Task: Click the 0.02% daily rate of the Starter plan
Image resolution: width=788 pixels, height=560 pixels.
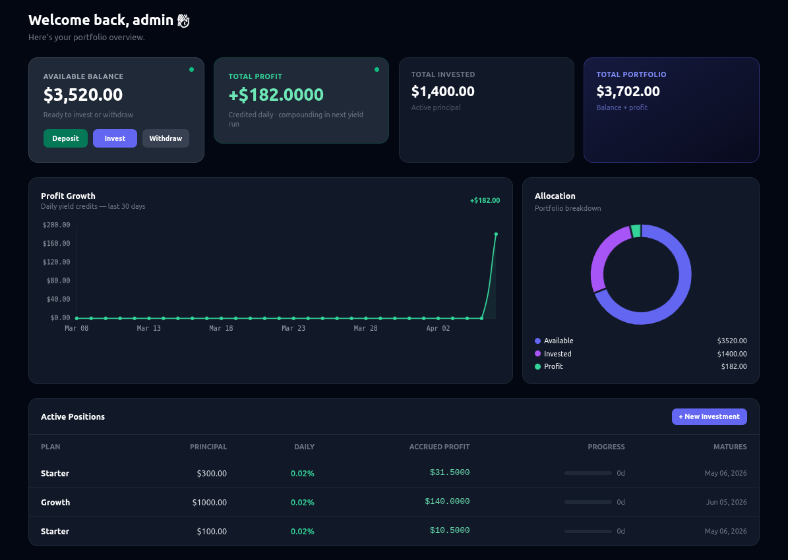Action: coord(302,473)
